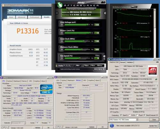Open the Advanced tab in 3DMark 11
The image size is (160, 129).
click(x=21, y=17)
